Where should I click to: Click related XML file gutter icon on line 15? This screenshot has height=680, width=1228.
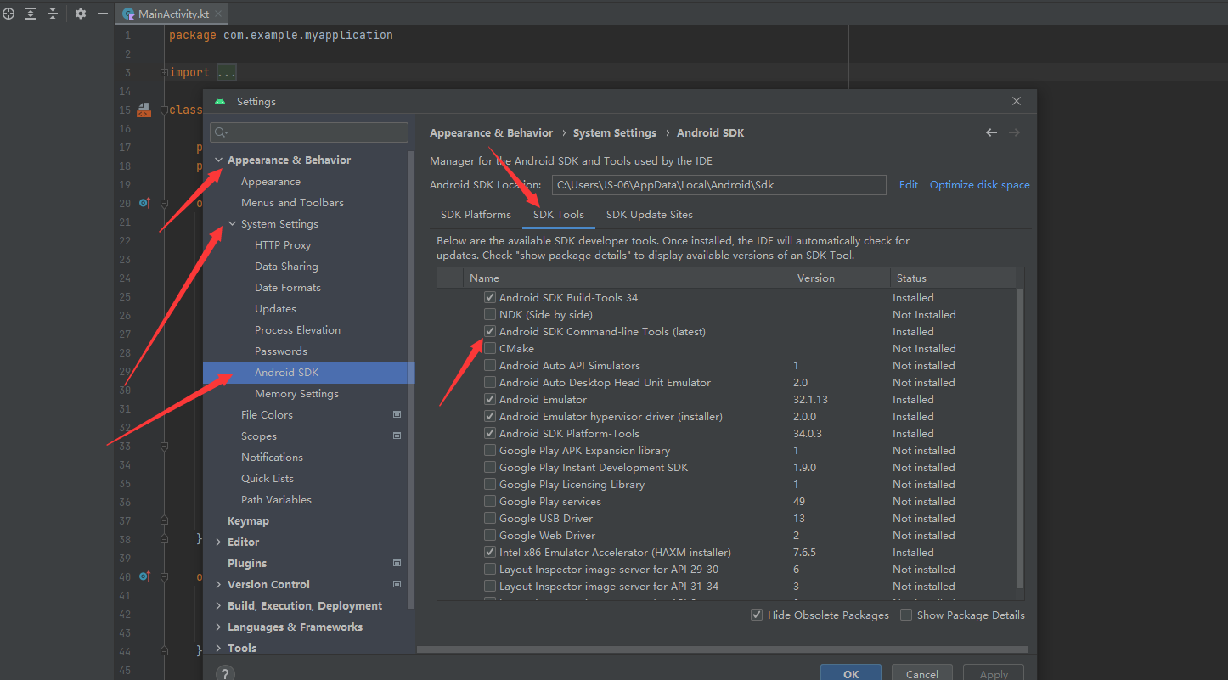[x=144, y=110]
